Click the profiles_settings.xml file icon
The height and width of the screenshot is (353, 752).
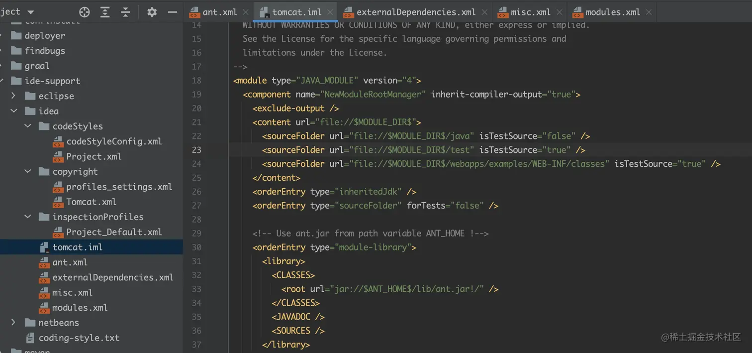point(58,187)
